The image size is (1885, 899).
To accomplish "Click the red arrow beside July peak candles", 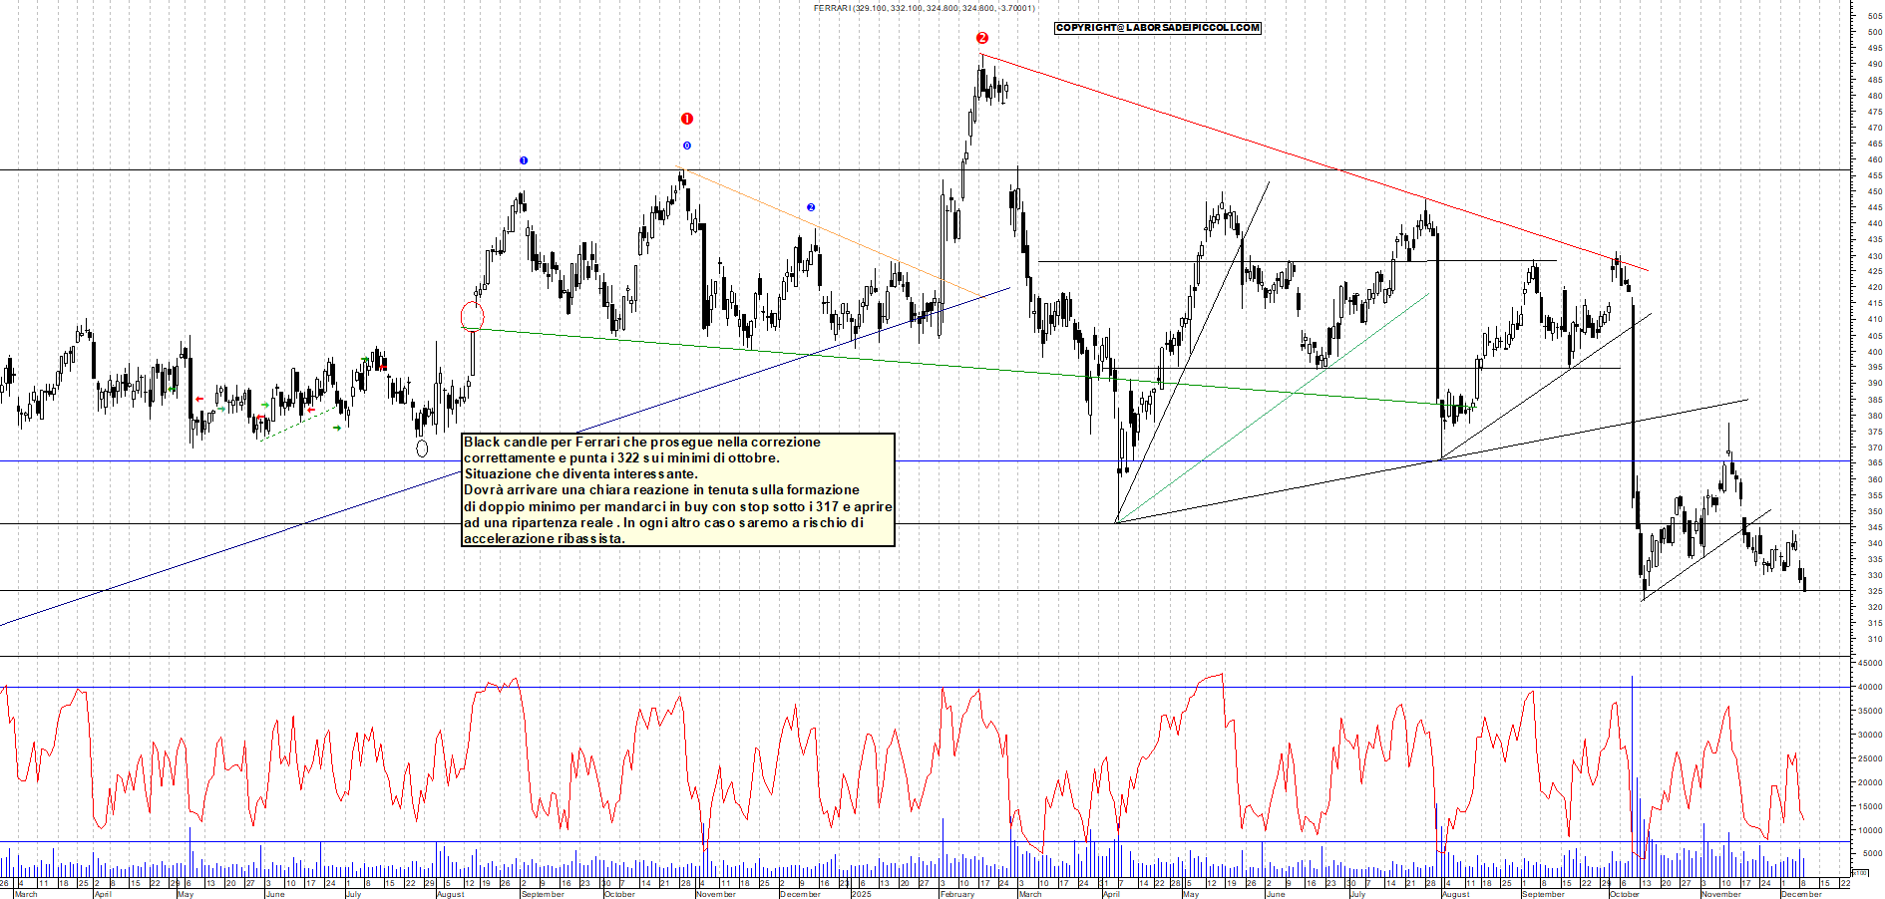I will click(x=381, y=368).
